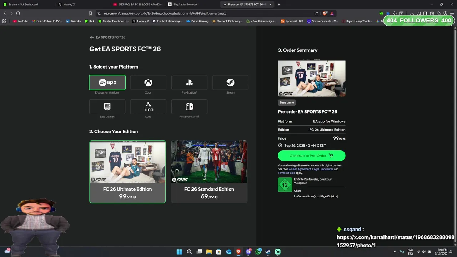Viewport: 457px width, 257px height.
Task: Open Outlook from taskbar
Action: tap(229, 252)
